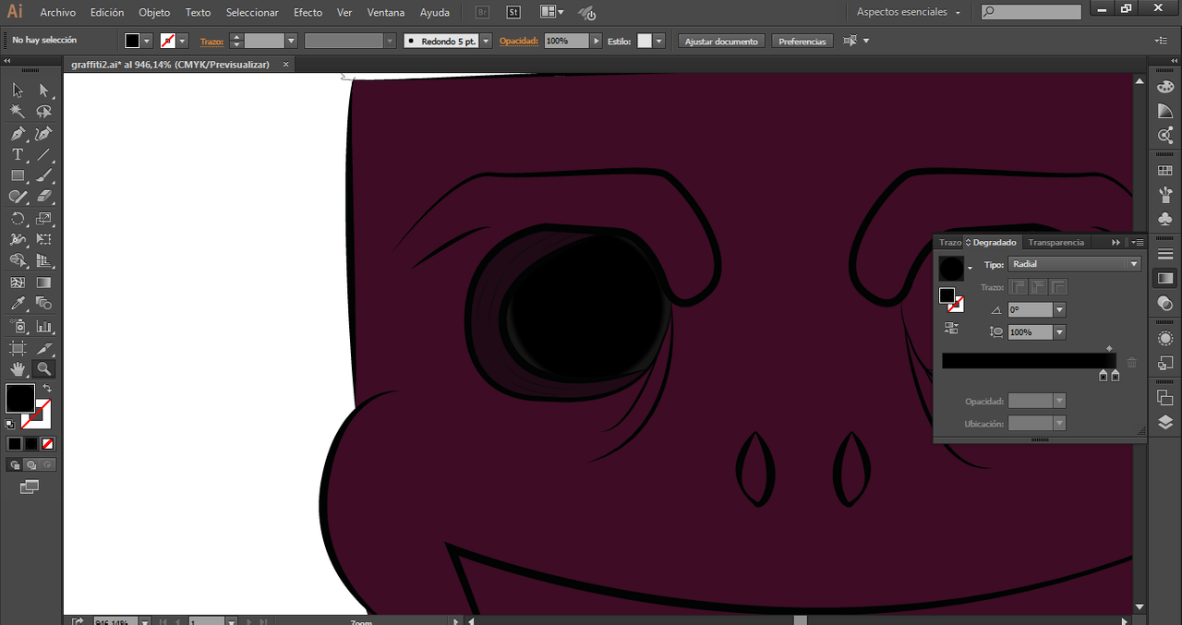Open the Efecto menu

click(x=308, y=13)
